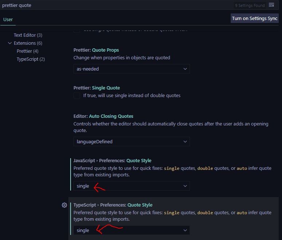Select TypeScript (2) in settings tree
Screen dimensions: 282x240
point(31,59)
